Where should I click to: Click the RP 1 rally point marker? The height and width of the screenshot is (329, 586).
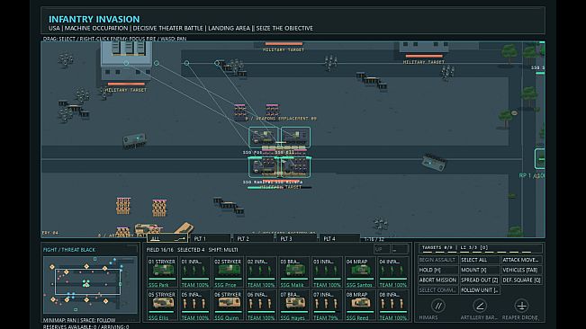(x=540, y=158)
